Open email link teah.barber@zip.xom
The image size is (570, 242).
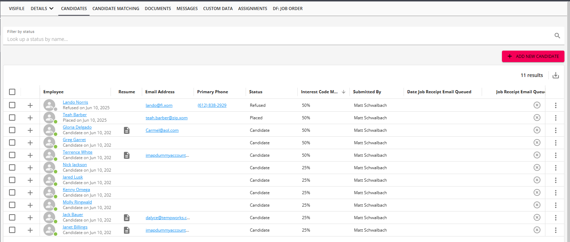(x=167, y=118)
